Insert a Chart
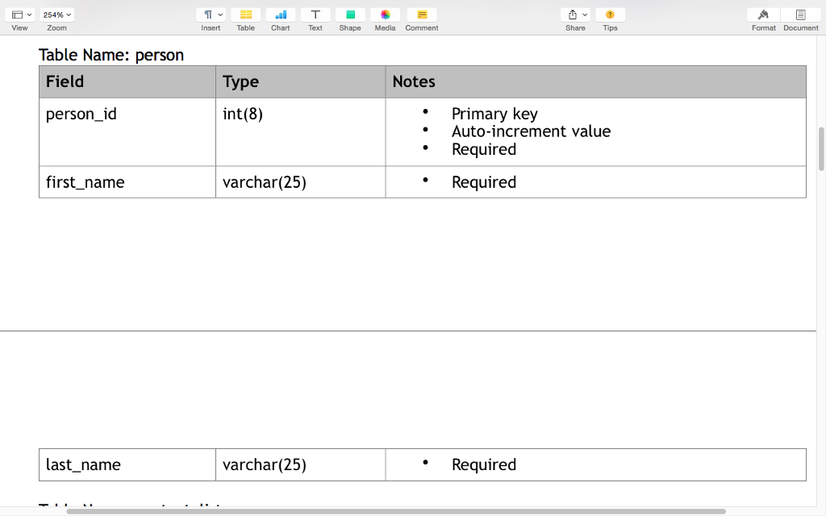 [x=280, y=18]
